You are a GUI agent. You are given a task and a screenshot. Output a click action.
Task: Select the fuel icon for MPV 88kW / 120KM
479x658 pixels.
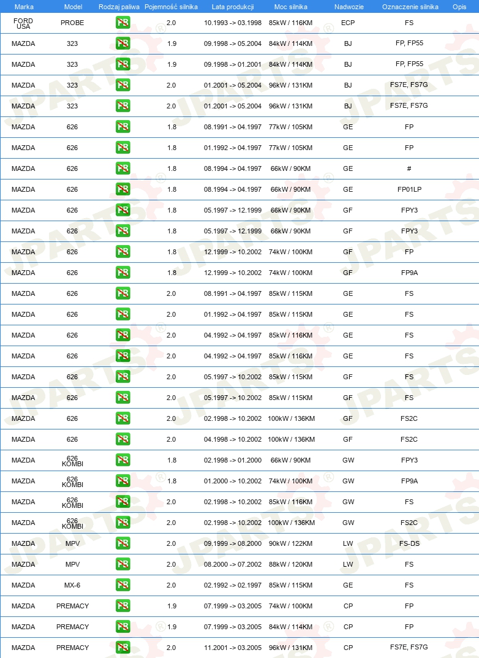(x=123, y=564)
